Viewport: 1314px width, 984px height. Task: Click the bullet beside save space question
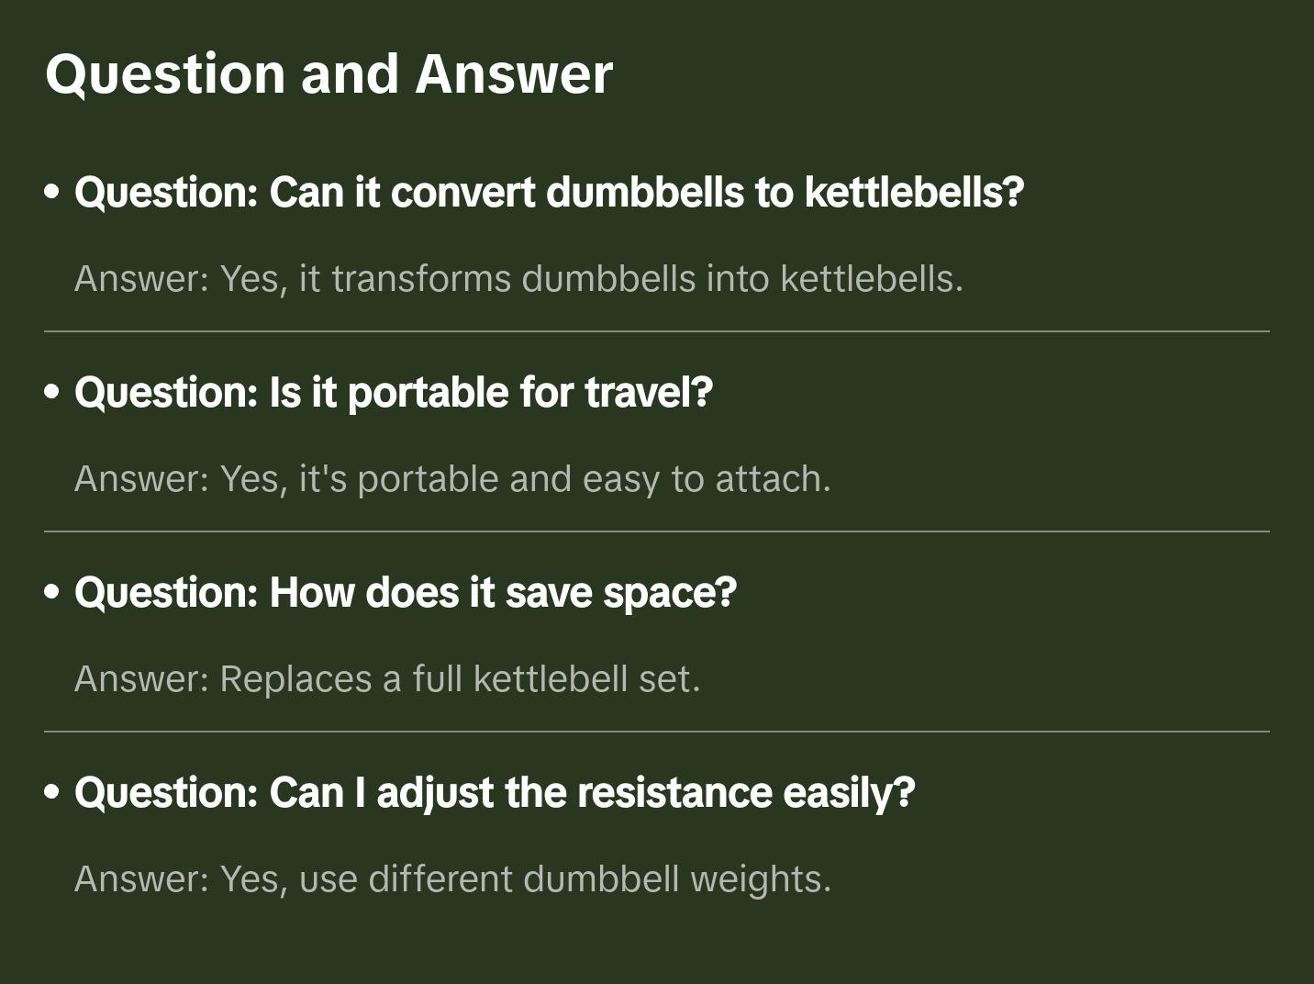point(52,592)
